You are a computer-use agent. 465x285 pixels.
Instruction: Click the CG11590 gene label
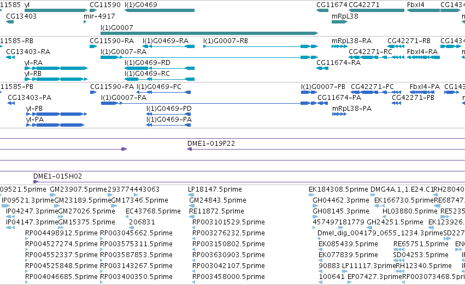(105, 5)
